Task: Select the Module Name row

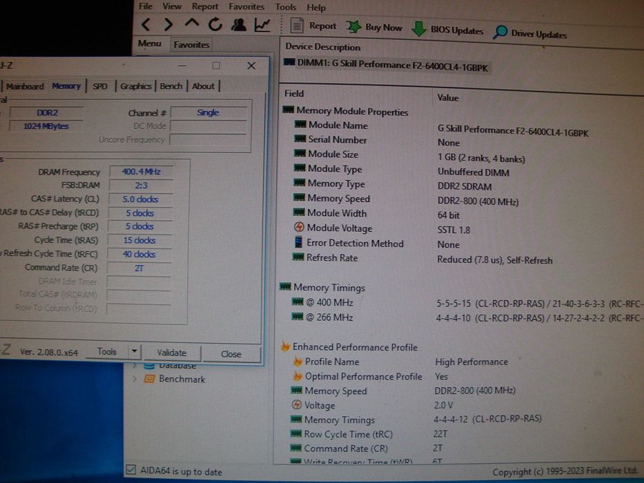Action: coord(442,128)
